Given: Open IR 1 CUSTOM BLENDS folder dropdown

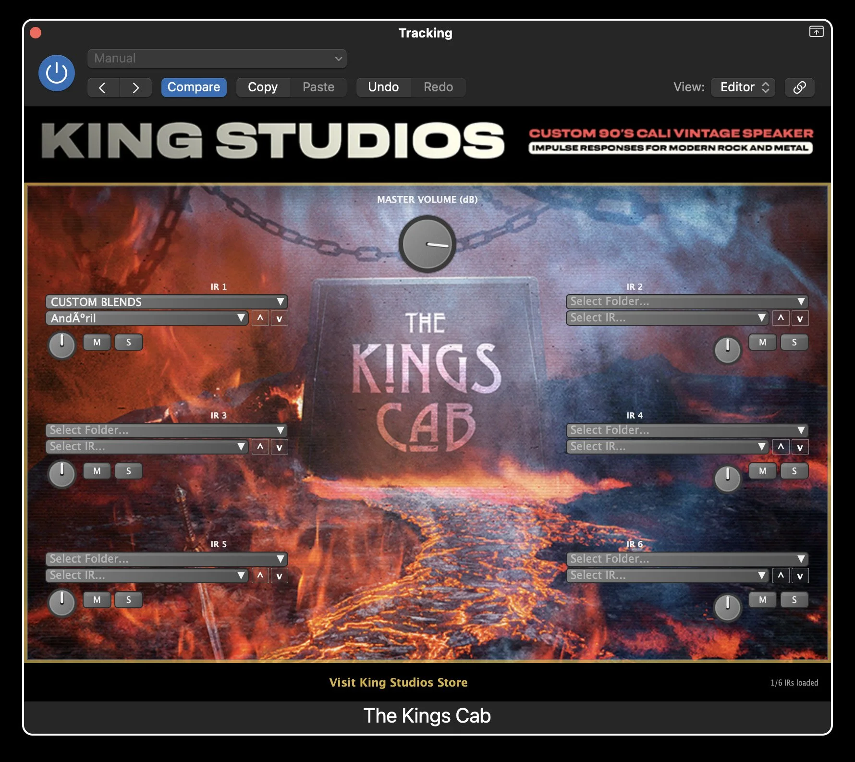Looking at the screenshot, I should tap(167, 302).
